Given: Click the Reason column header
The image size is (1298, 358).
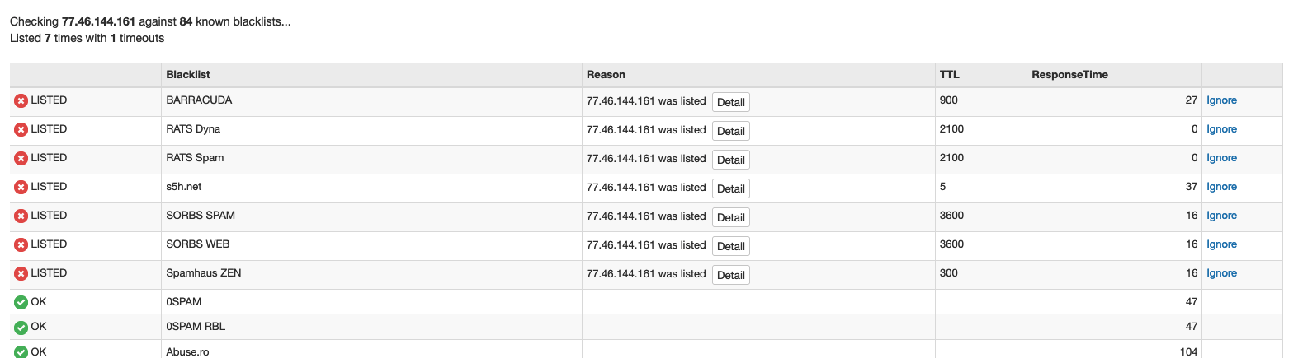Looking at the screenshot, I should [x=606, y=75].
